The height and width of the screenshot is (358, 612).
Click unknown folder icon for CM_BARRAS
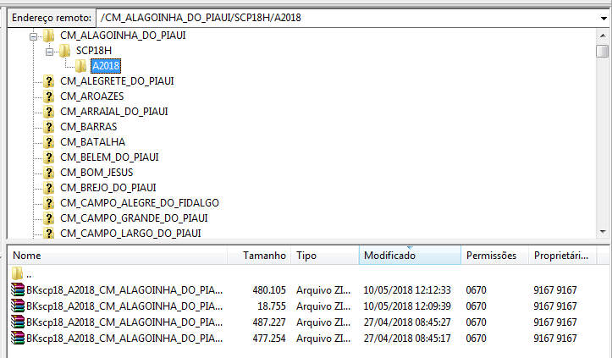pyautogui.click(x=49, y=127)
